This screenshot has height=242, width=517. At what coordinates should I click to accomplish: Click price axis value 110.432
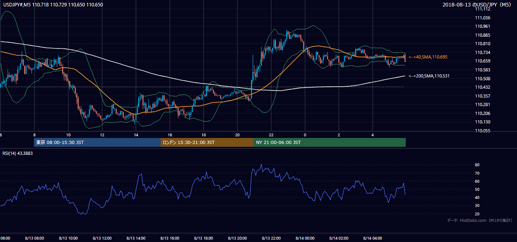coord(483,87)
